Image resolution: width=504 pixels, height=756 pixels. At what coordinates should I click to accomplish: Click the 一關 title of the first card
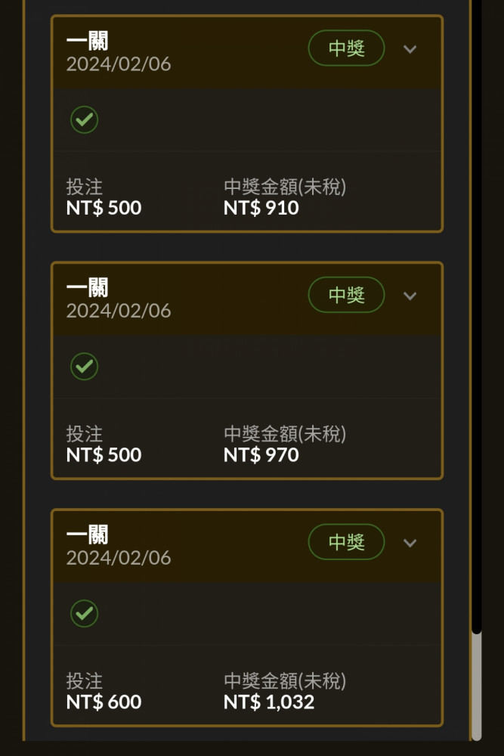tap(87, 41)
